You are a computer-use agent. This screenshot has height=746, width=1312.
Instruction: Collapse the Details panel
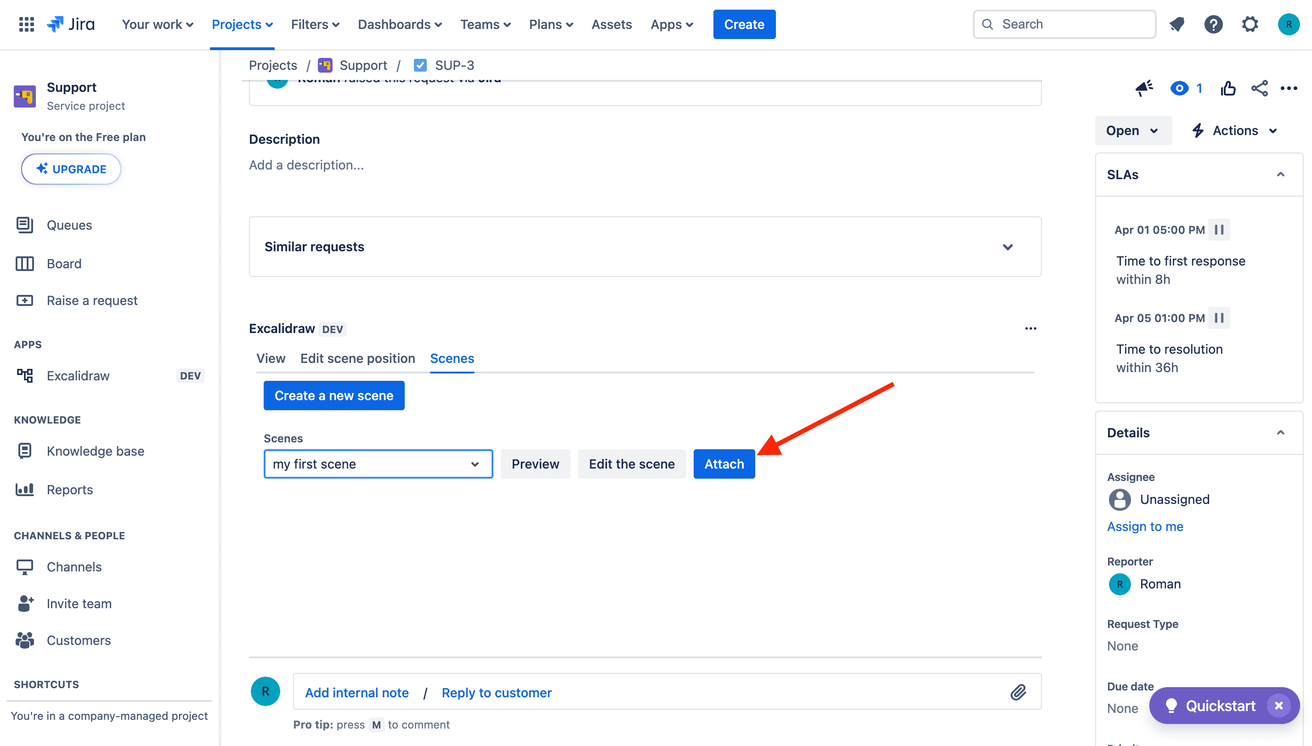click(x=1280, y=432)
